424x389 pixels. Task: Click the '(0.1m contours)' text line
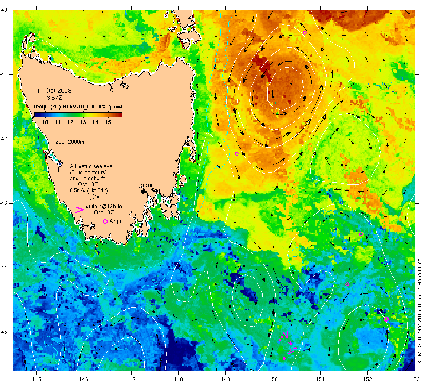pyautogui.click(x=88, y=172)
